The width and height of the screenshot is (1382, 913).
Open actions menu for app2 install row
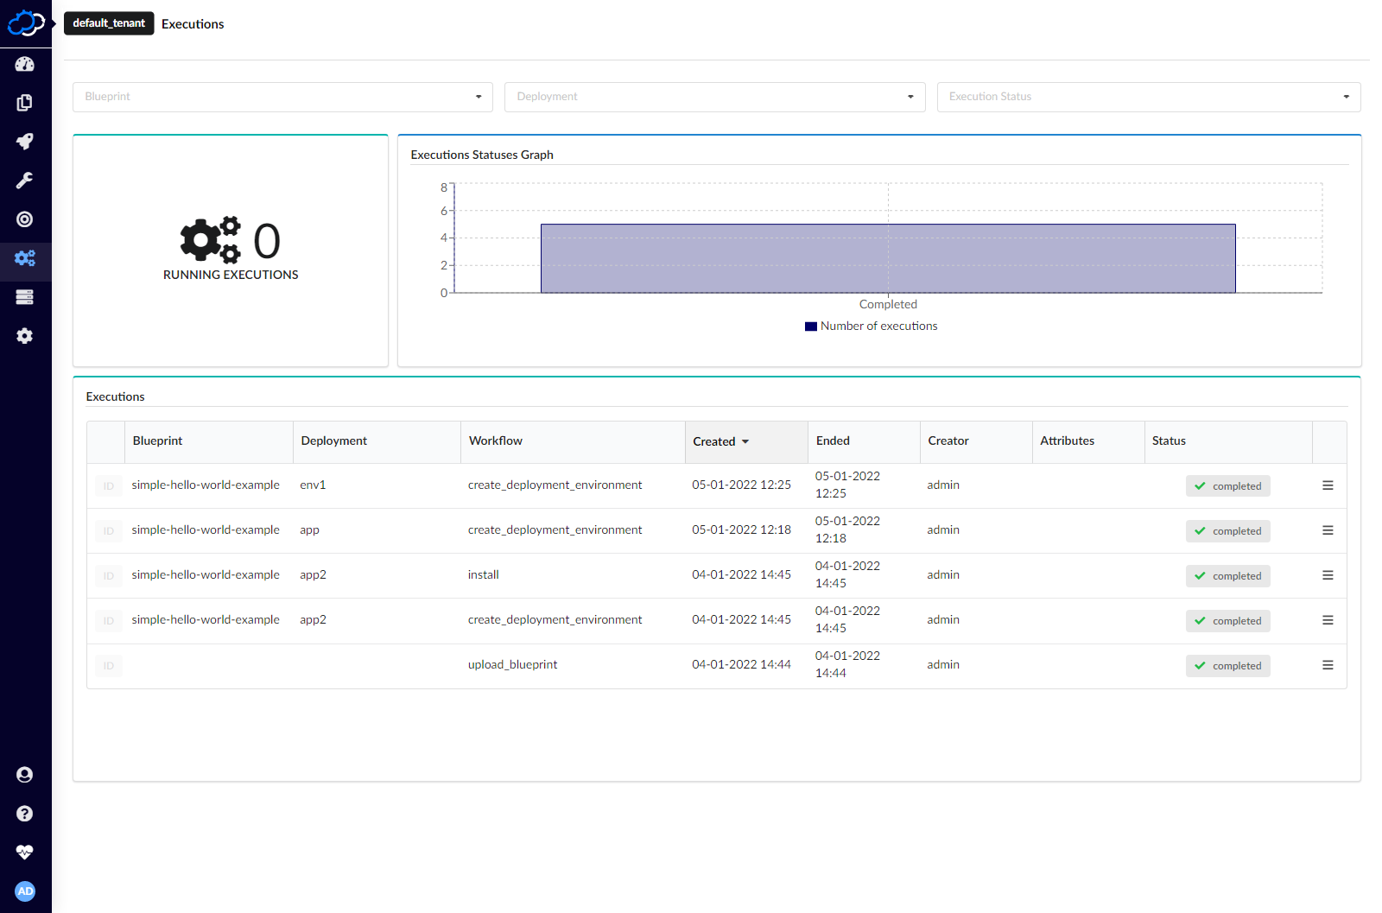1328,575
